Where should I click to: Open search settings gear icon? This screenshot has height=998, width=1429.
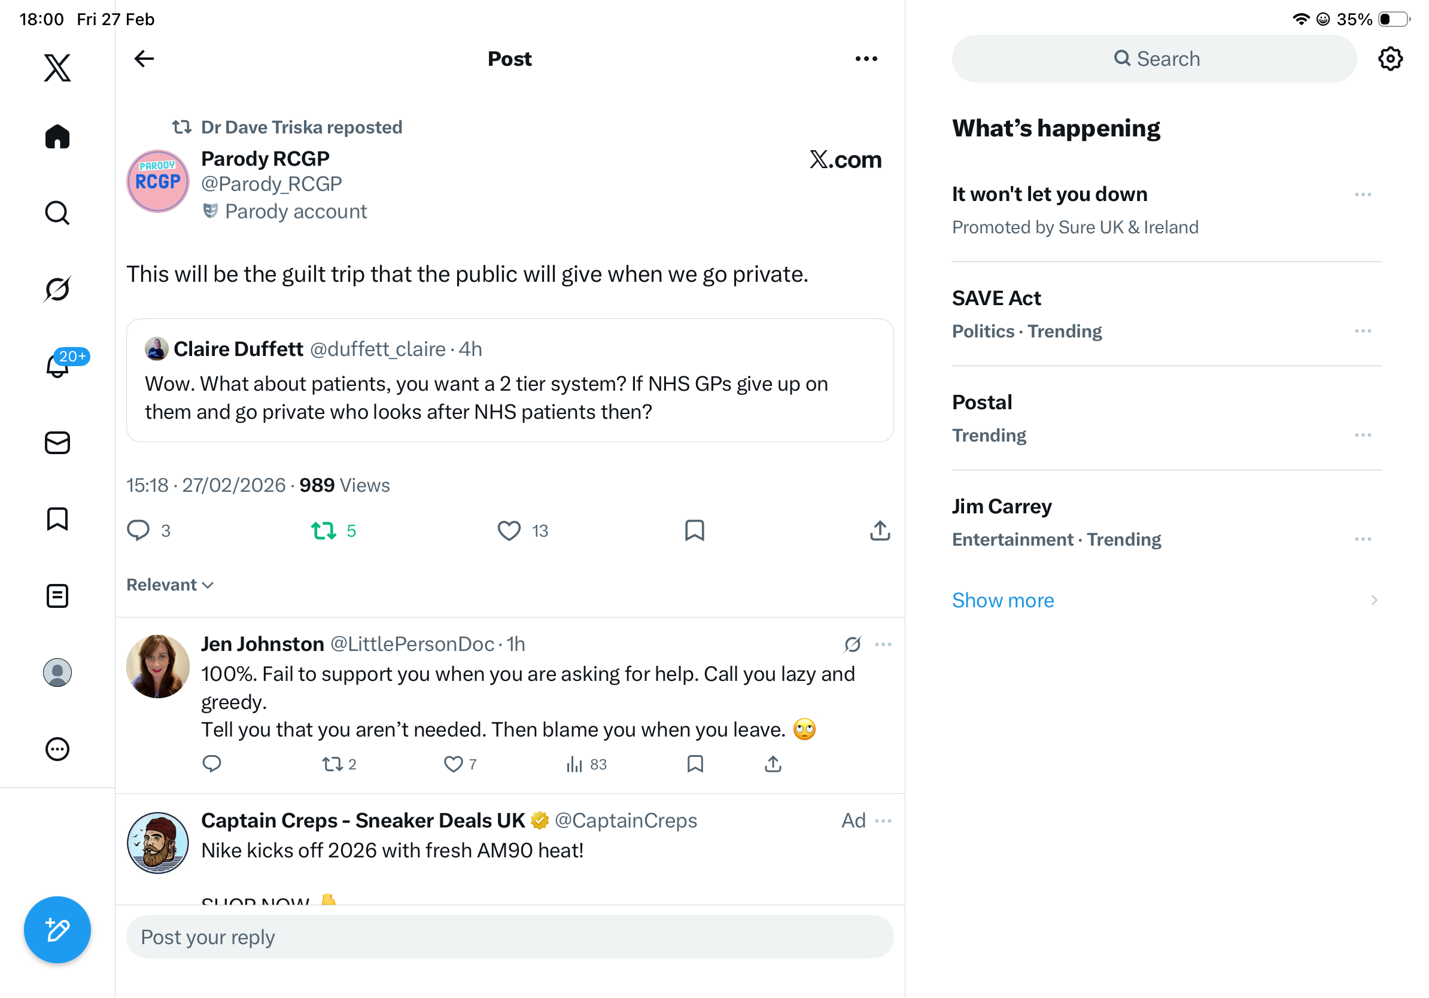tap(1390, 59)
